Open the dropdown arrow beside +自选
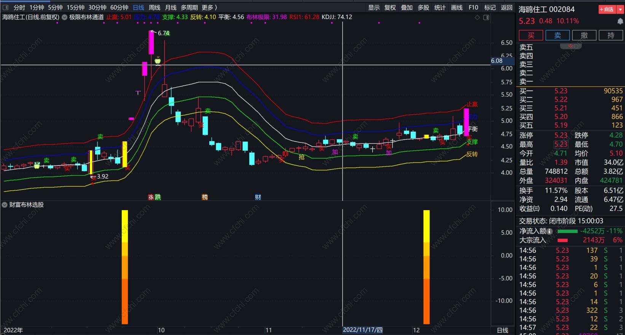 pyautogui.click(x=620, y=9)
